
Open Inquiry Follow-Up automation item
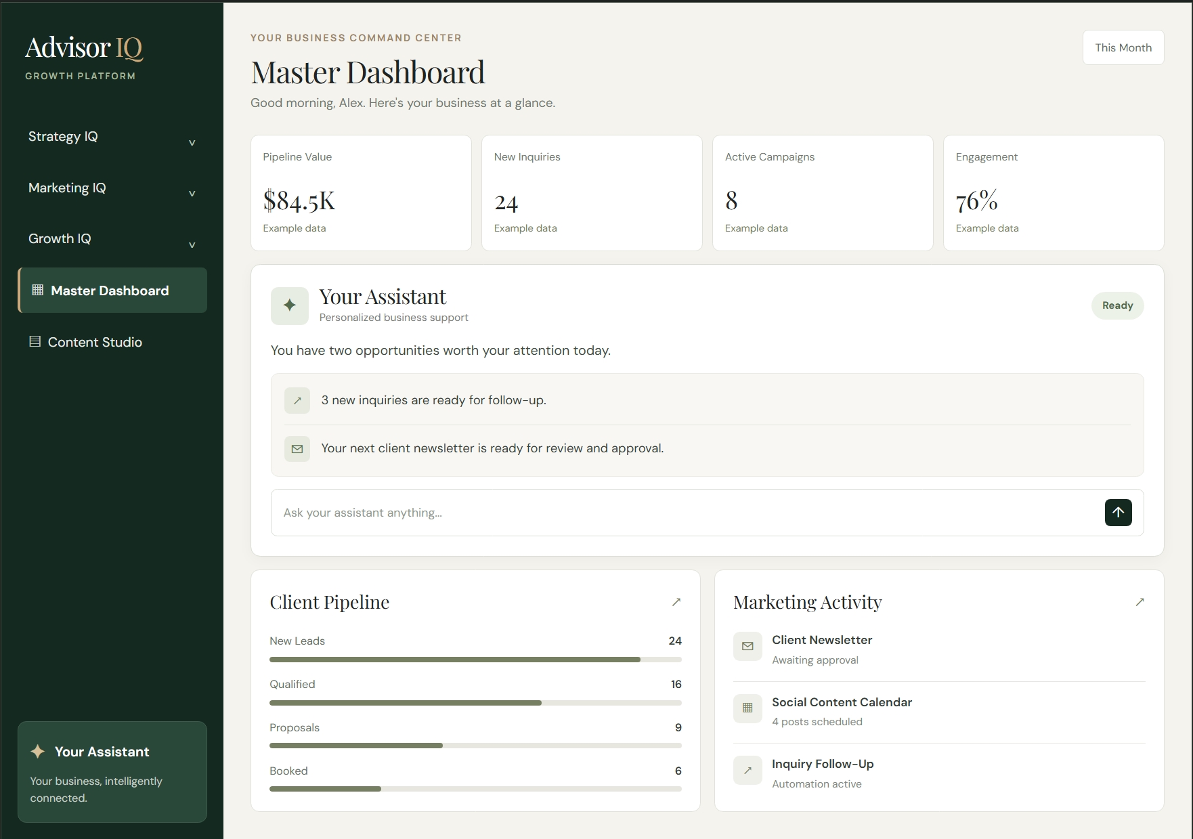point(939,773)
